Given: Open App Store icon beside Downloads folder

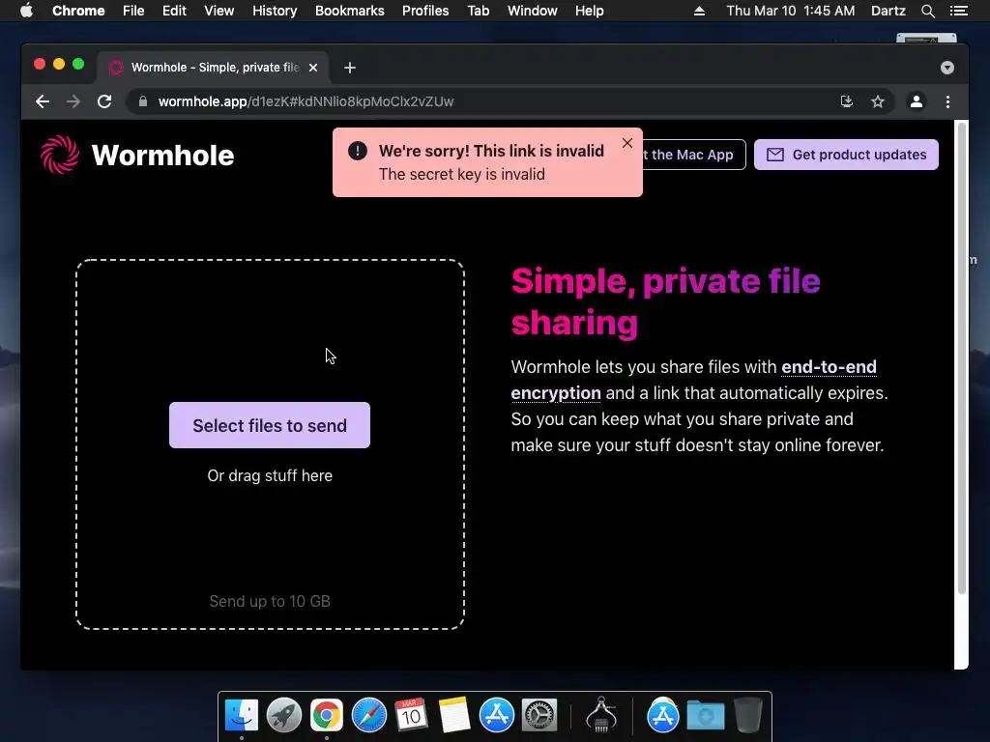Looking at the screenshot, I should coord(662,716).
